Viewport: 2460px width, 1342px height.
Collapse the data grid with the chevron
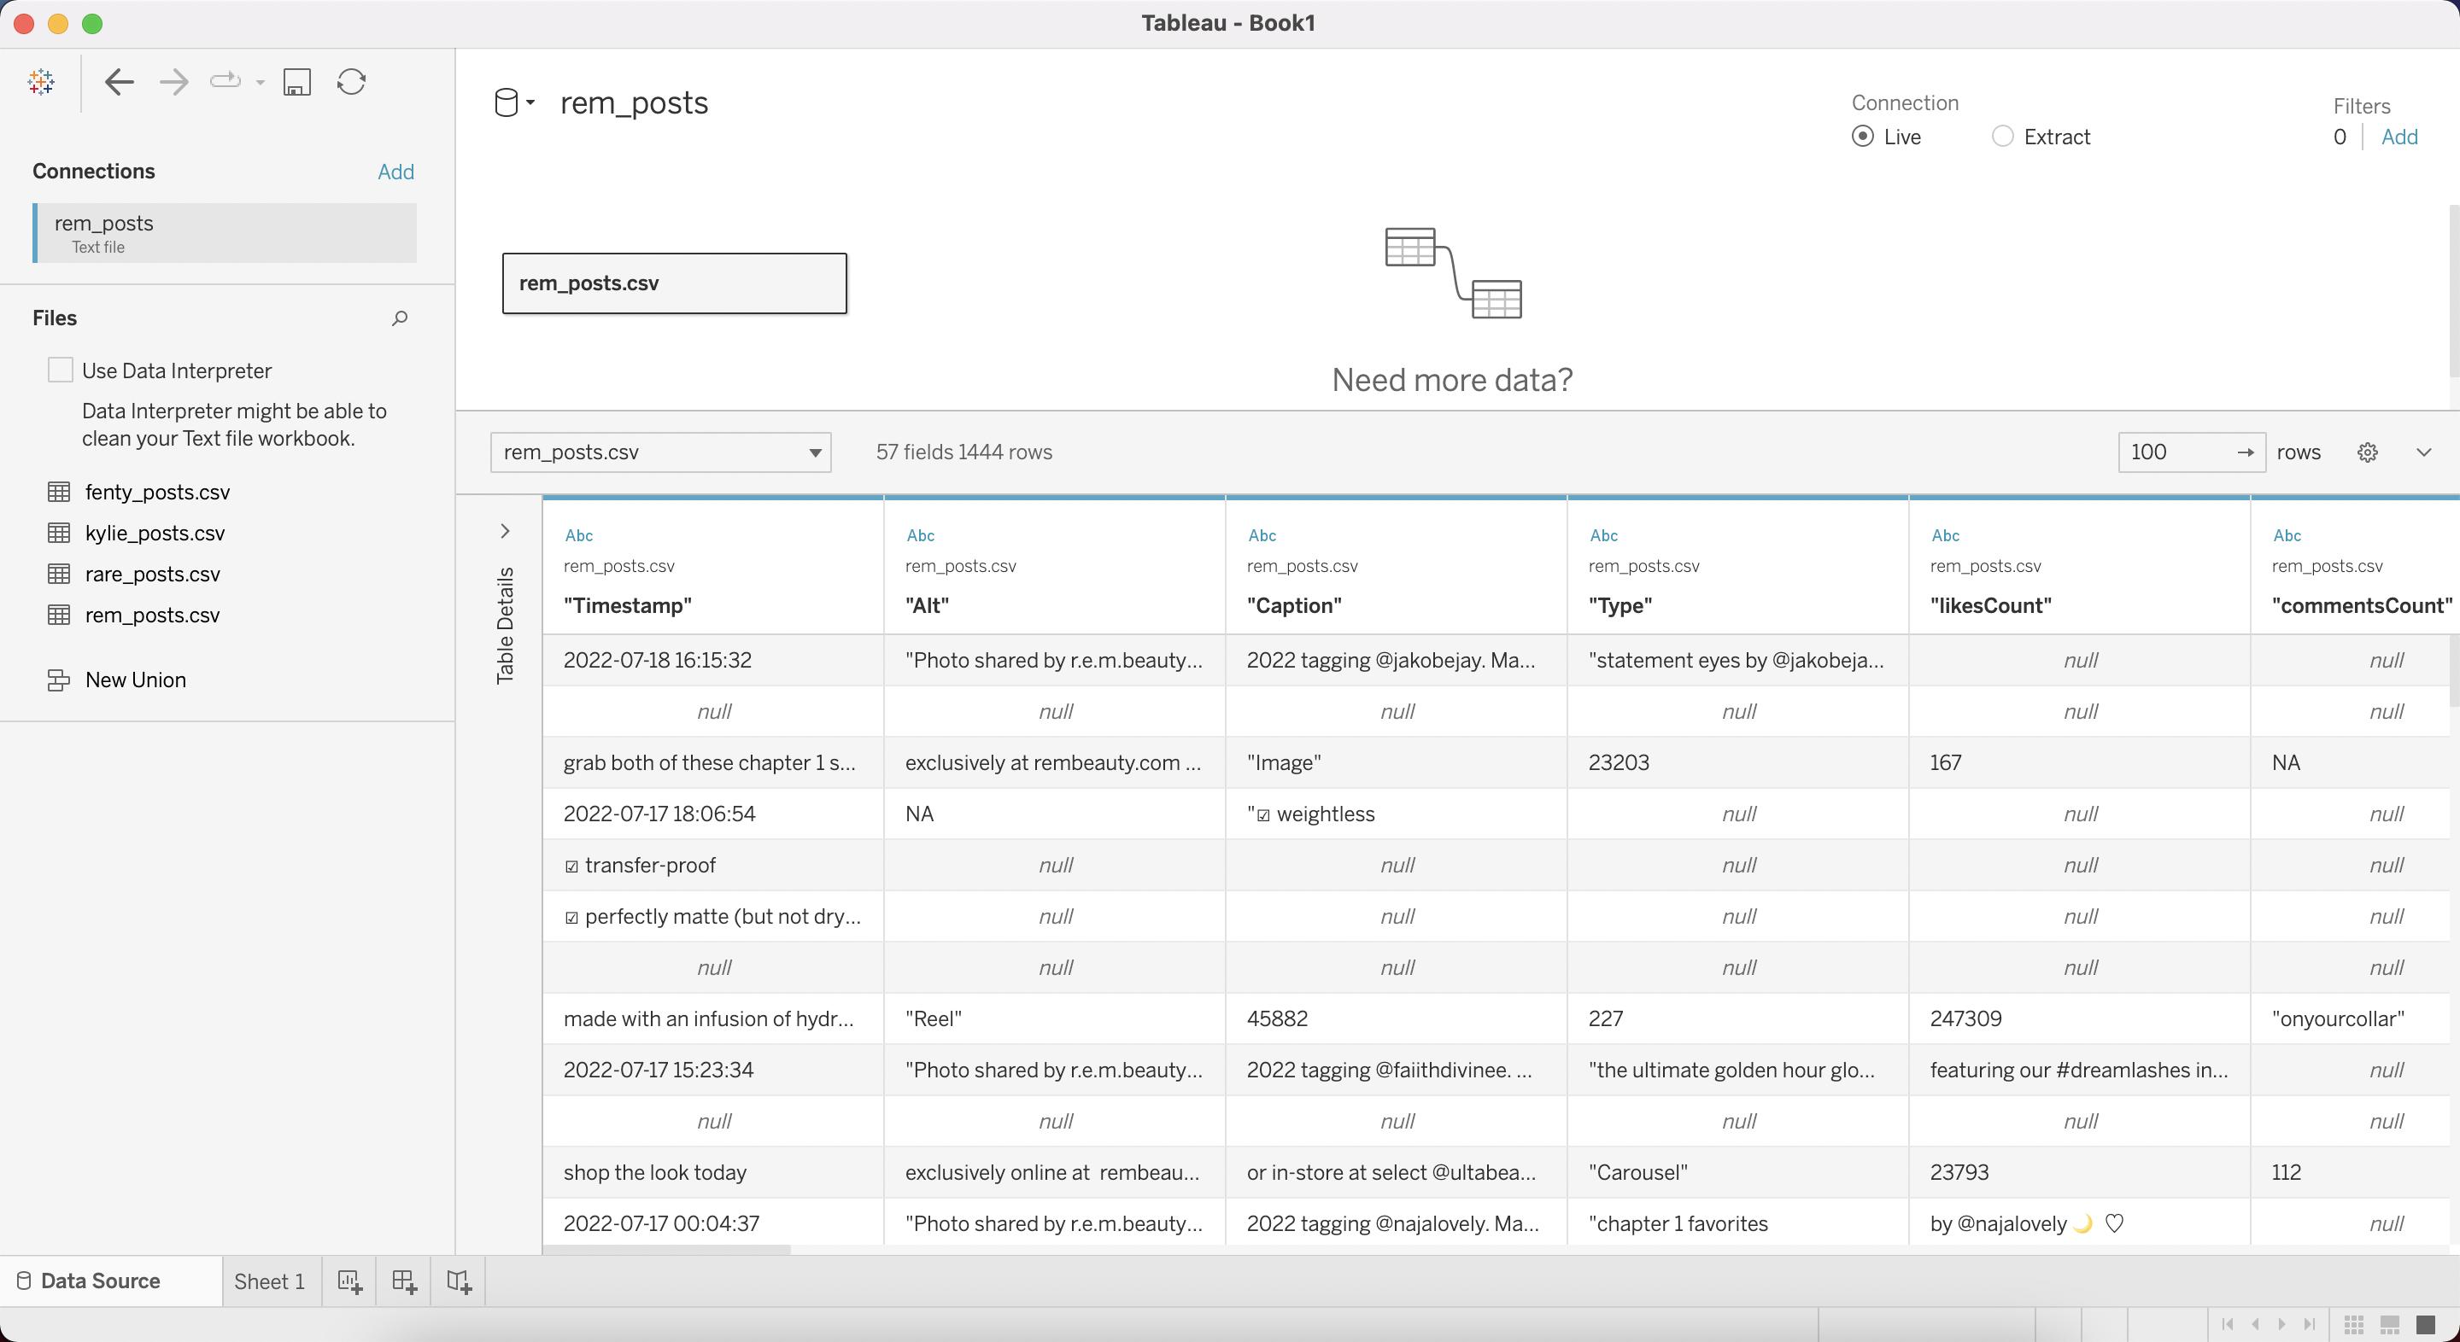[x=2424, y=452]
